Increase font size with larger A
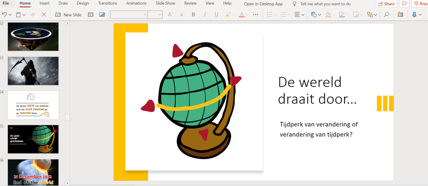 coord(170,15)
